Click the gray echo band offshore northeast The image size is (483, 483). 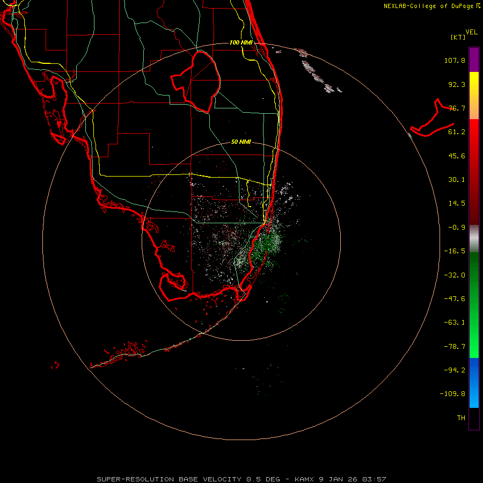317,71
